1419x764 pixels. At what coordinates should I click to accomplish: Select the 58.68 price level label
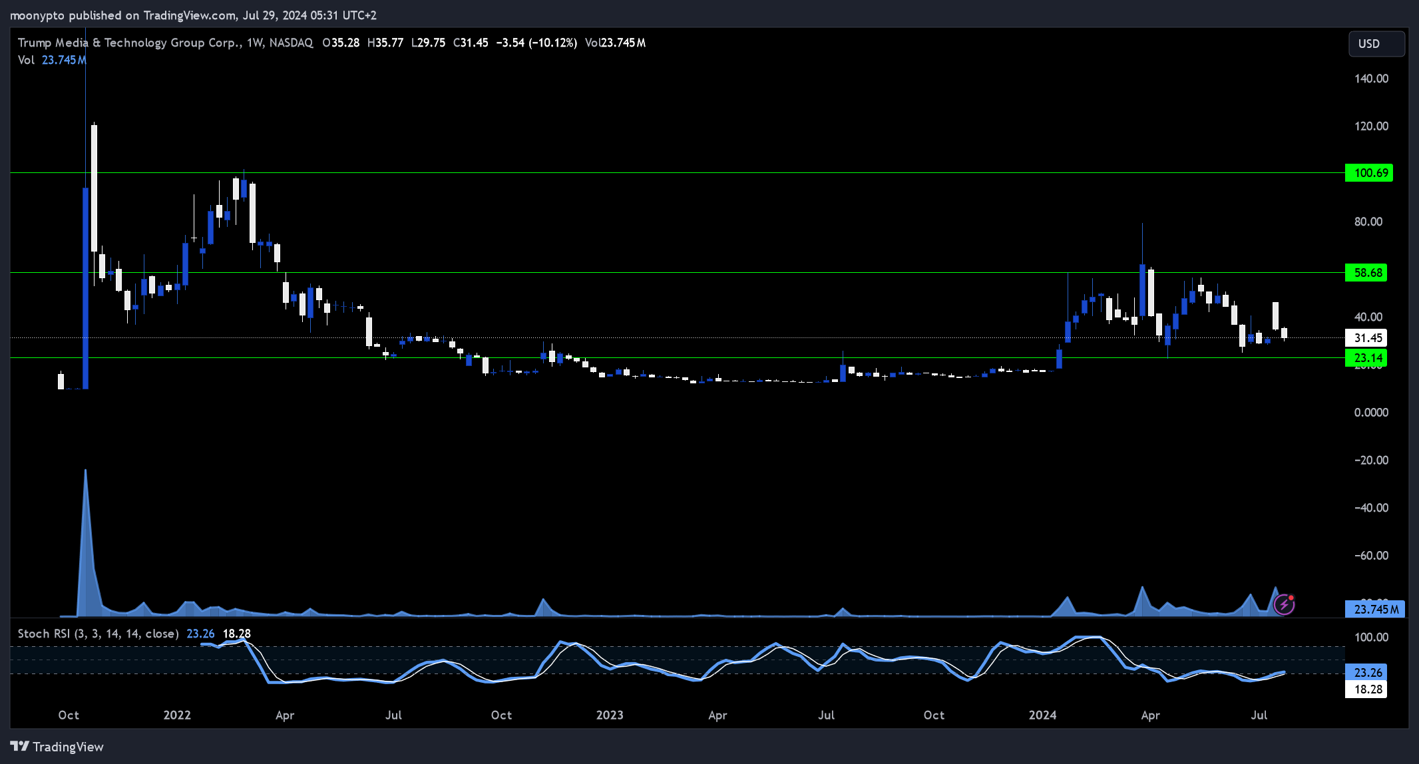1366,273
